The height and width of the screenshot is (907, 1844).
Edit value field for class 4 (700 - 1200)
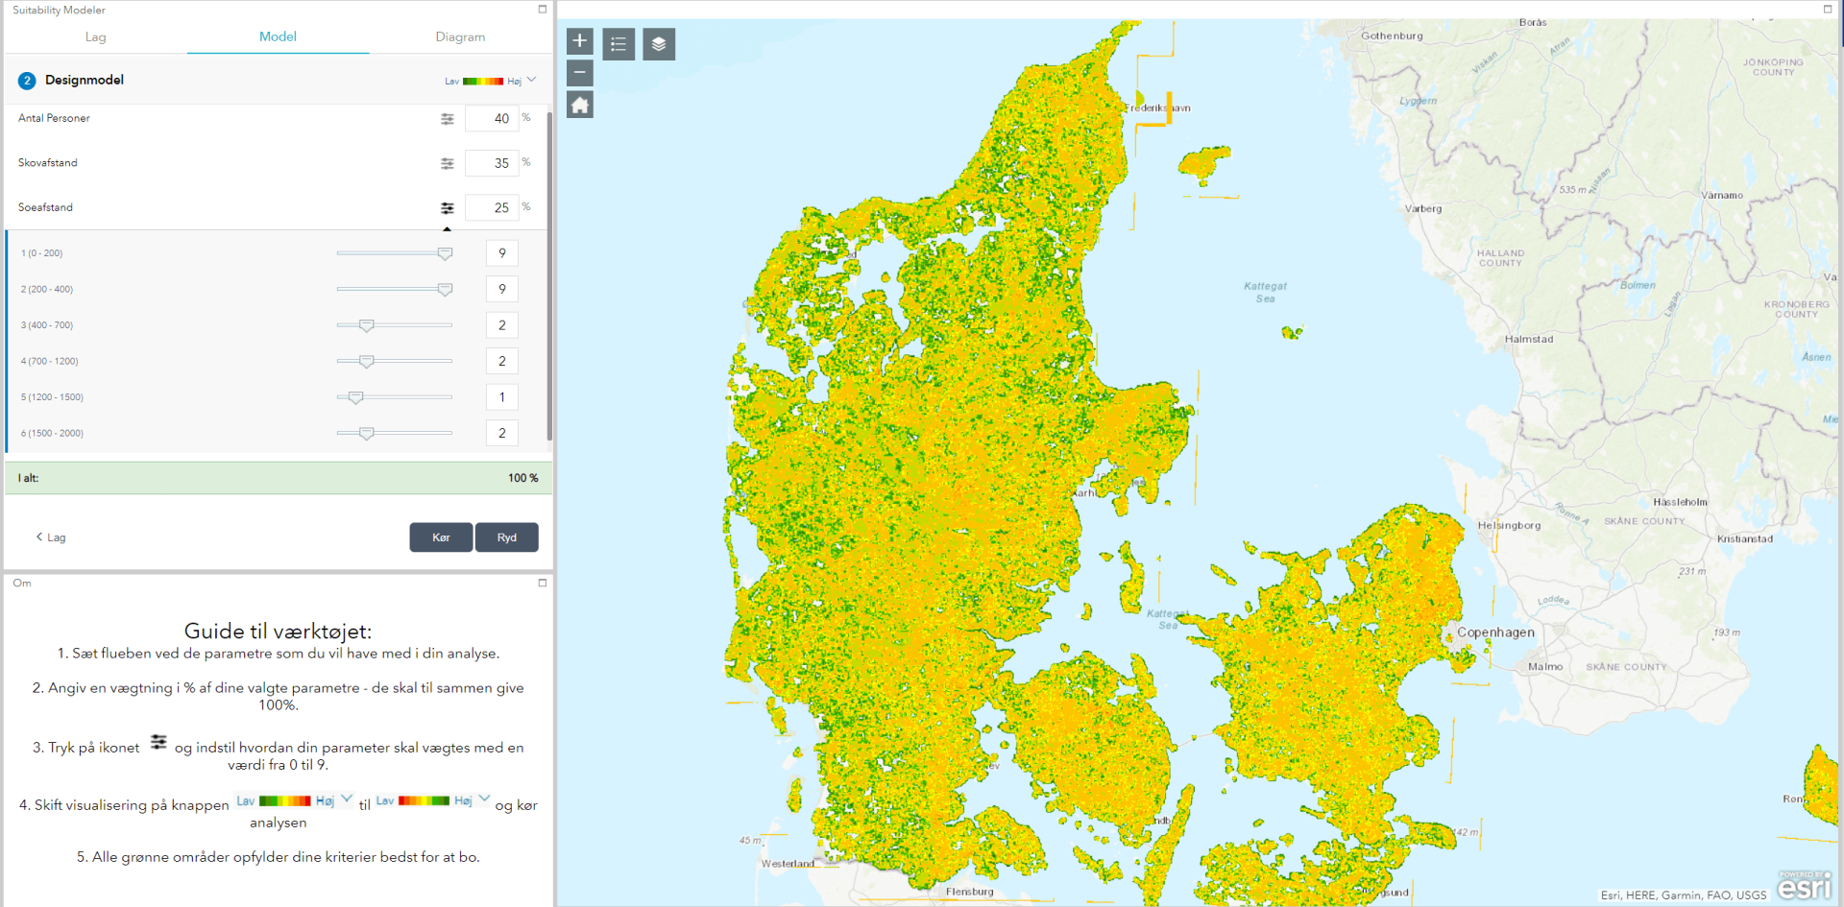pos(502,362)
